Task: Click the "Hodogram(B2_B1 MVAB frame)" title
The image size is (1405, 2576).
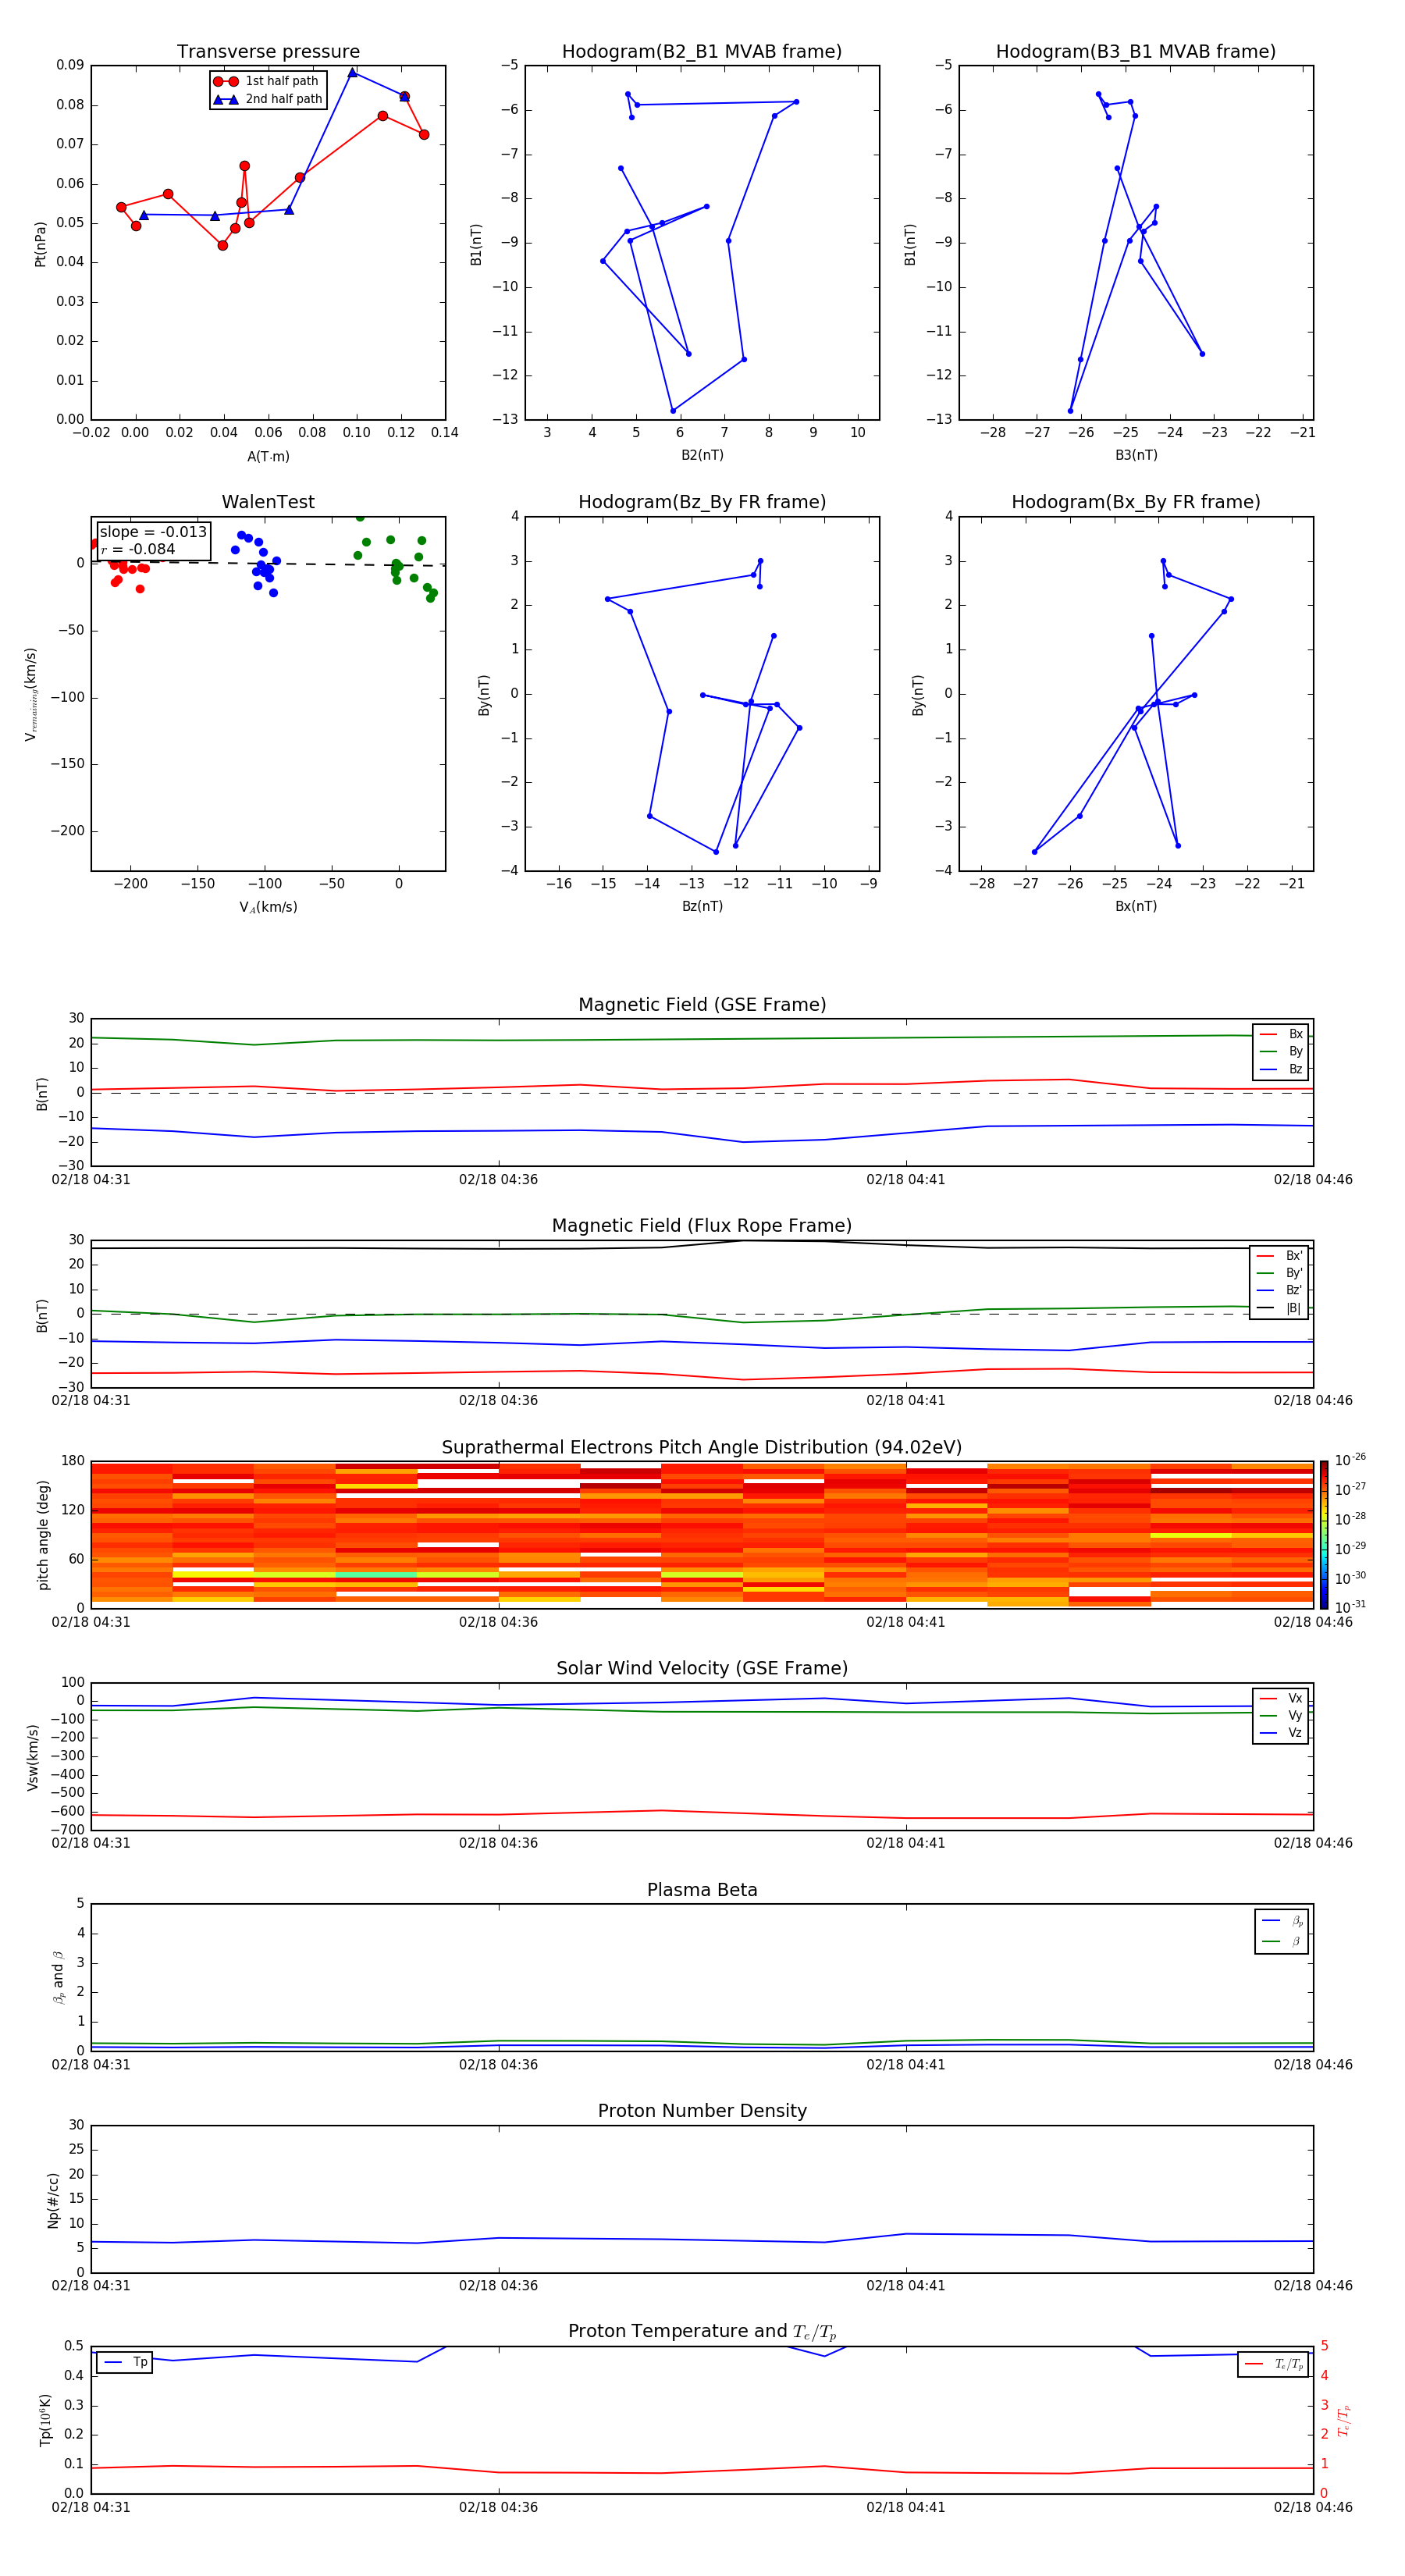Action: (x=702, y=51)
